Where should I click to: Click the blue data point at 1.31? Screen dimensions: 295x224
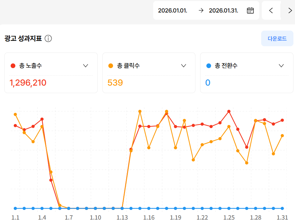click(x=282, y=208)
